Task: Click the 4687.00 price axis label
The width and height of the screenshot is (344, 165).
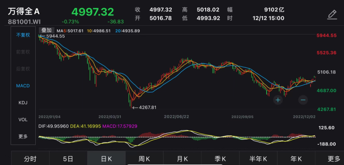Action: (x=327, y=90)
